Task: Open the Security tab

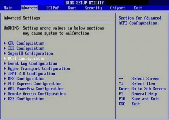Action: click(93, 8)
